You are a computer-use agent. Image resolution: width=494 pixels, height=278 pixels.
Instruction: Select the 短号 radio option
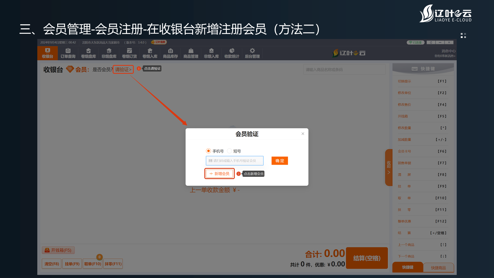point(234,151)
